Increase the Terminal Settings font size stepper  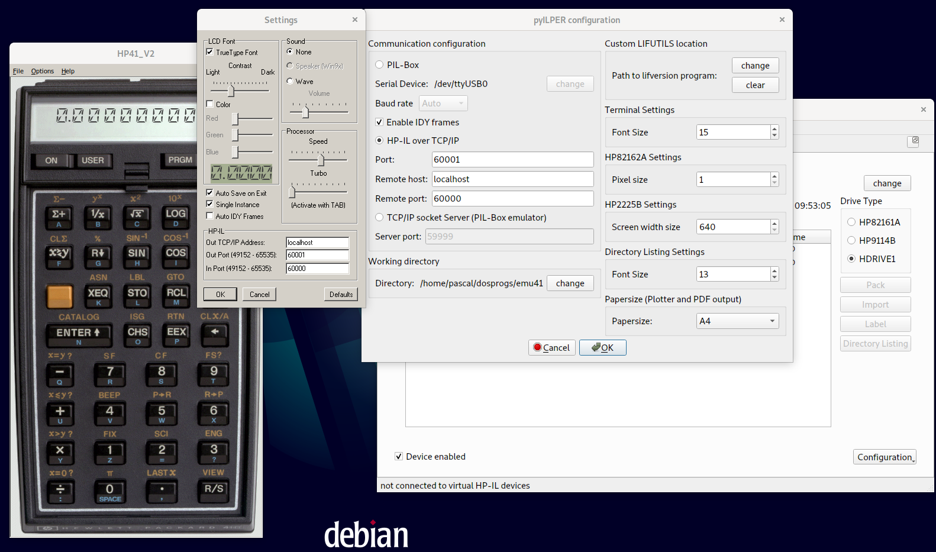[774, 129]
